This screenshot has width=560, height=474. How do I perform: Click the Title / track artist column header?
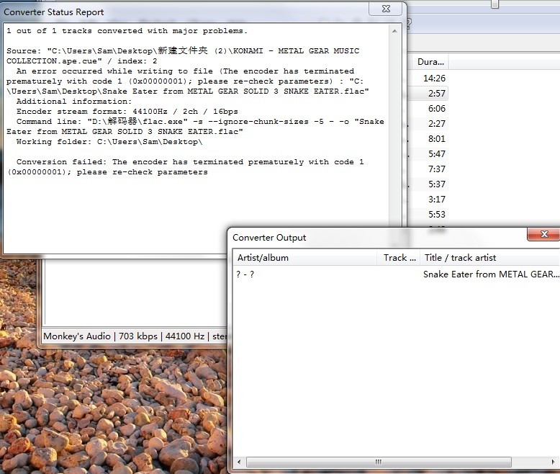pyautogui.click(x=489, y=258)
